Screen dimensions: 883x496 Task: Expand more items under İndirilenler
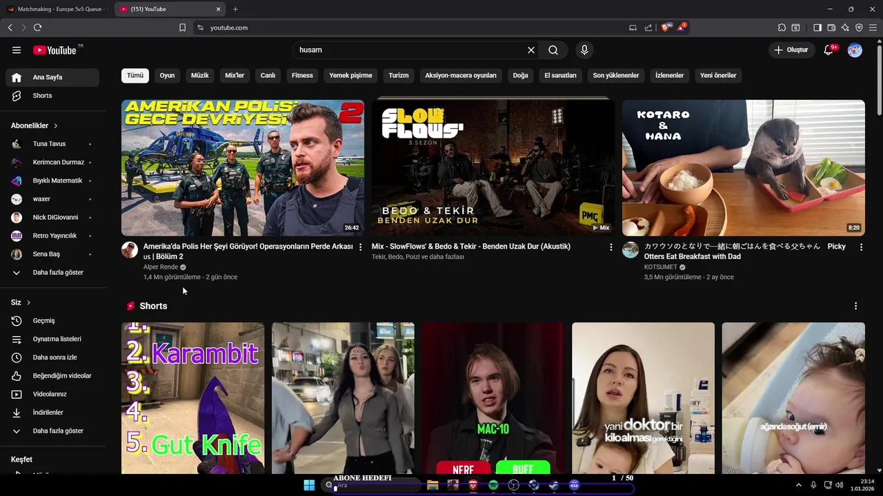pos(52,431)
